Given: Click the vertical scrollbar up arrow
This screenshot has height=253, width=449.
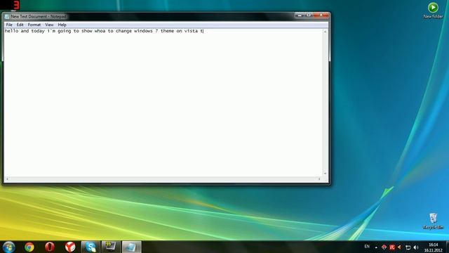Looking at the screenshot, I should coord(325,31).
